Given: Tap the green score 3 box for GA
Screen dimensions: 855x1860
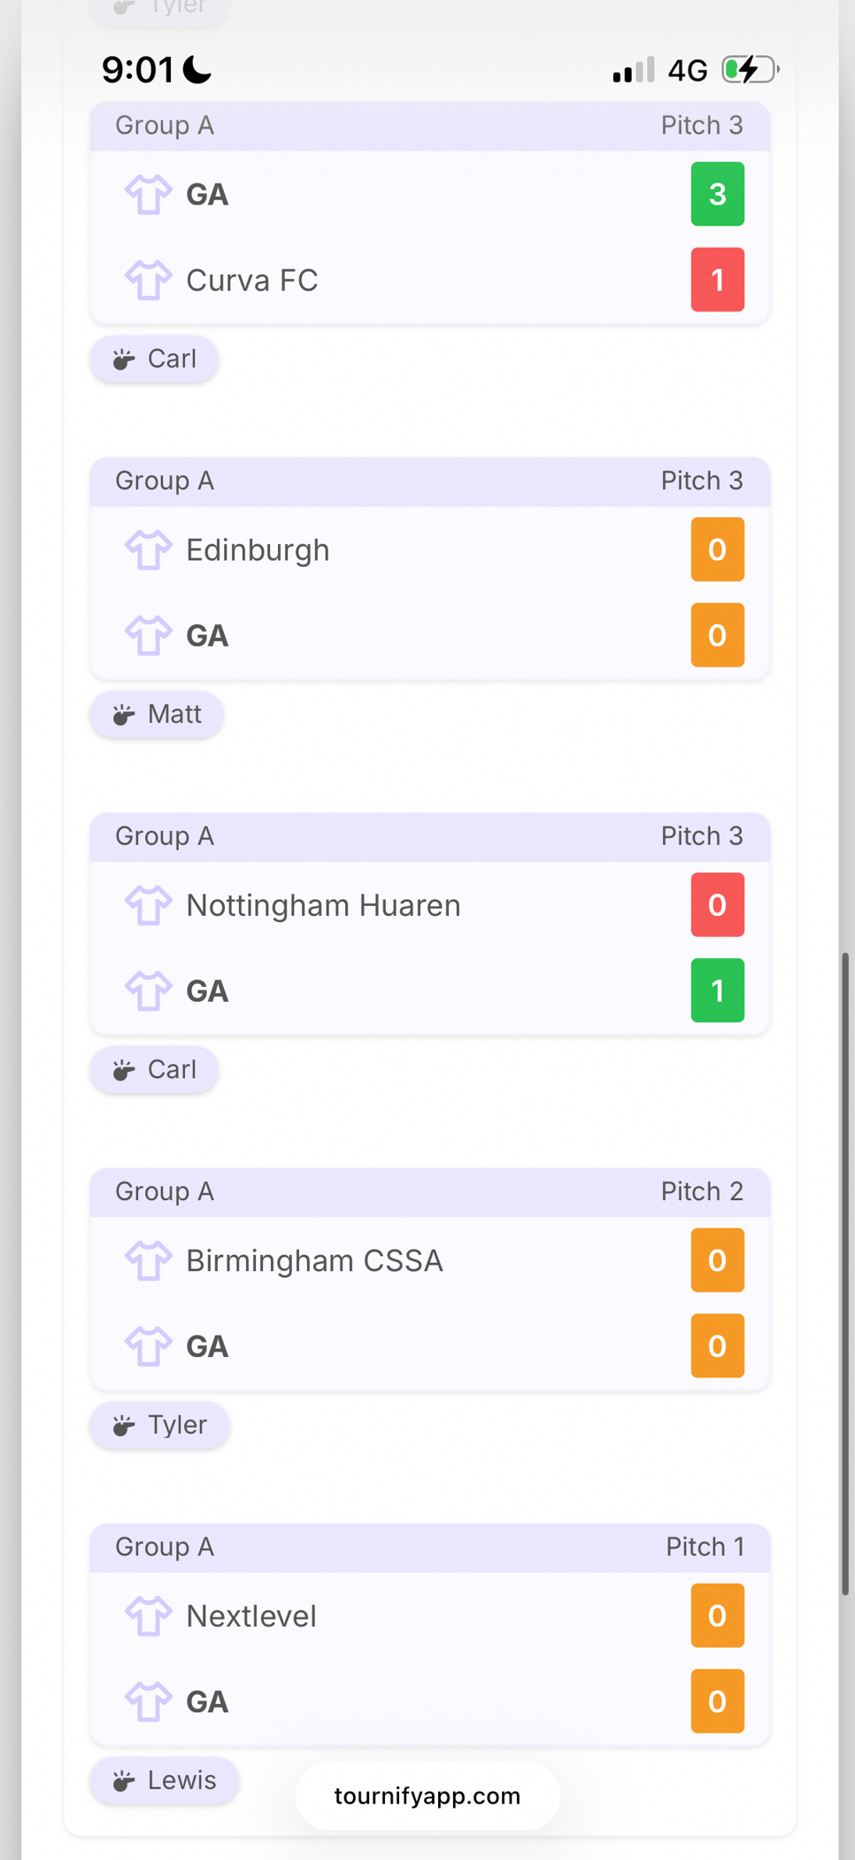Looking at the screenshot, I should 717,194.
